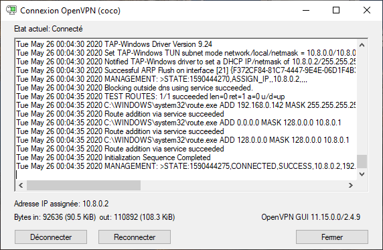Click the horizontal scrollbar thumb
This screenshot has width=383, height=250.
click(84, 185)
